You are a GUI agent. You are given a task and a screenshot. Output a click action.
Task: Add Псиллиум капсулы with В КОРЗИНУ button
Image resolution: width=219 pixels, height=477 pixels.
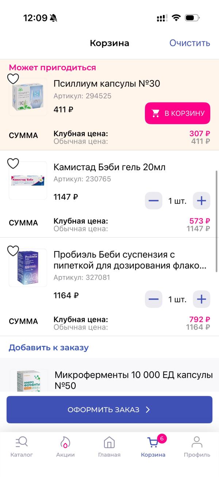coord(177,113)
